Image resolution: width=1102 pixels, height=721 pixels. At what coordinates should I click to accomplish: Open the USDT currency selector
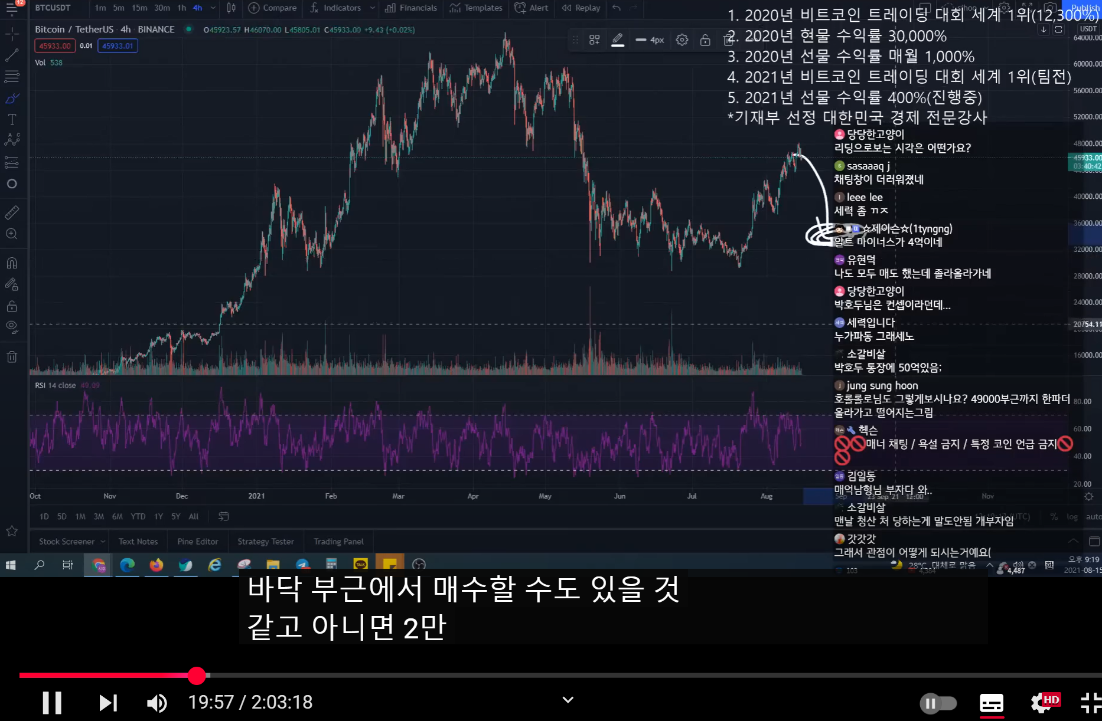click(1088, 28)
